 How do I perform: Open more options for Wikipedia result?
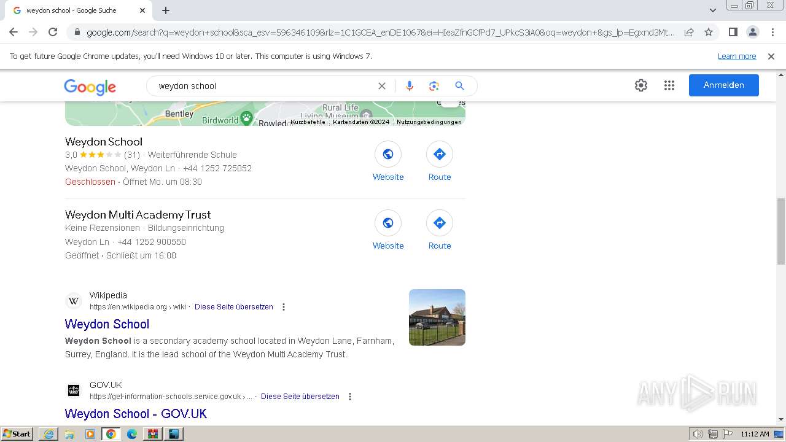pyautogui.click(x=284, y=307)
